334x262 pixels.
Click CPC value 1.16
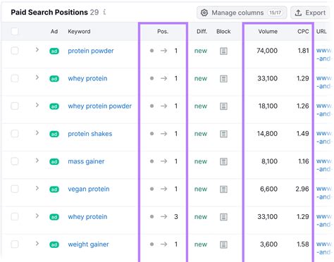304,161
